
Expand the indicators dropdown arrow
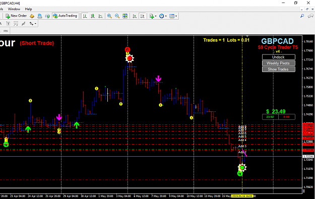[x=156, y=16]
